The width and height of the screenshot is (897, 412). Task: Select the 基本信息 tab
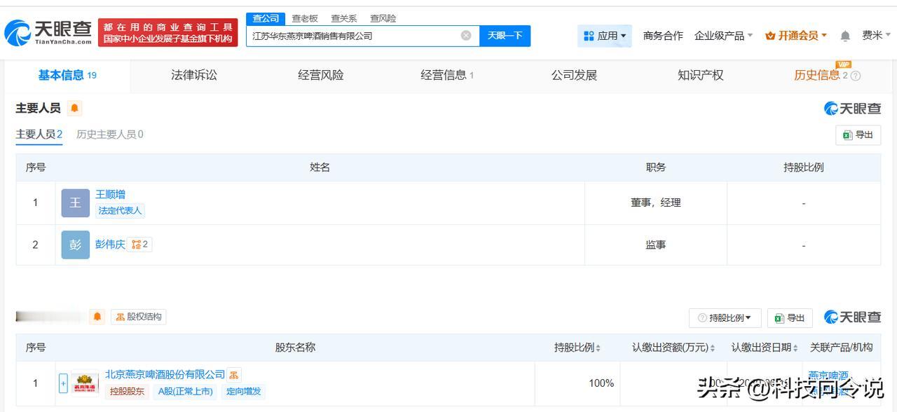(x=67, y=76)
